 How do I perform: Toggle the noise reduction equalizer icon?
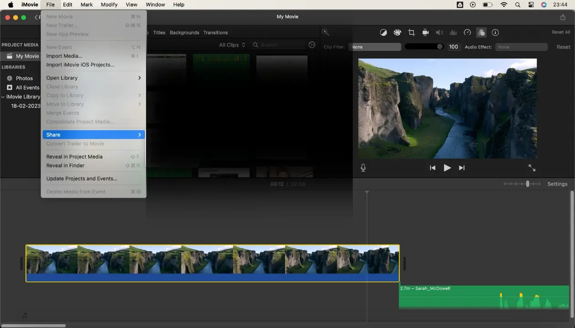pyautogui.click(x=453, y=32)
